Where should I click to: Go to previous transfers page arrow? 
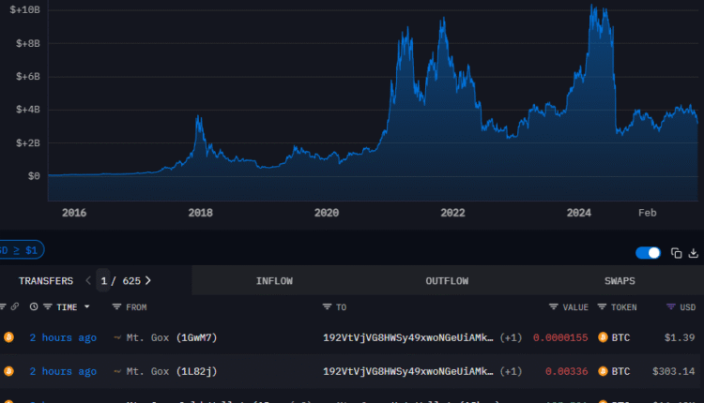pos(88,280)
